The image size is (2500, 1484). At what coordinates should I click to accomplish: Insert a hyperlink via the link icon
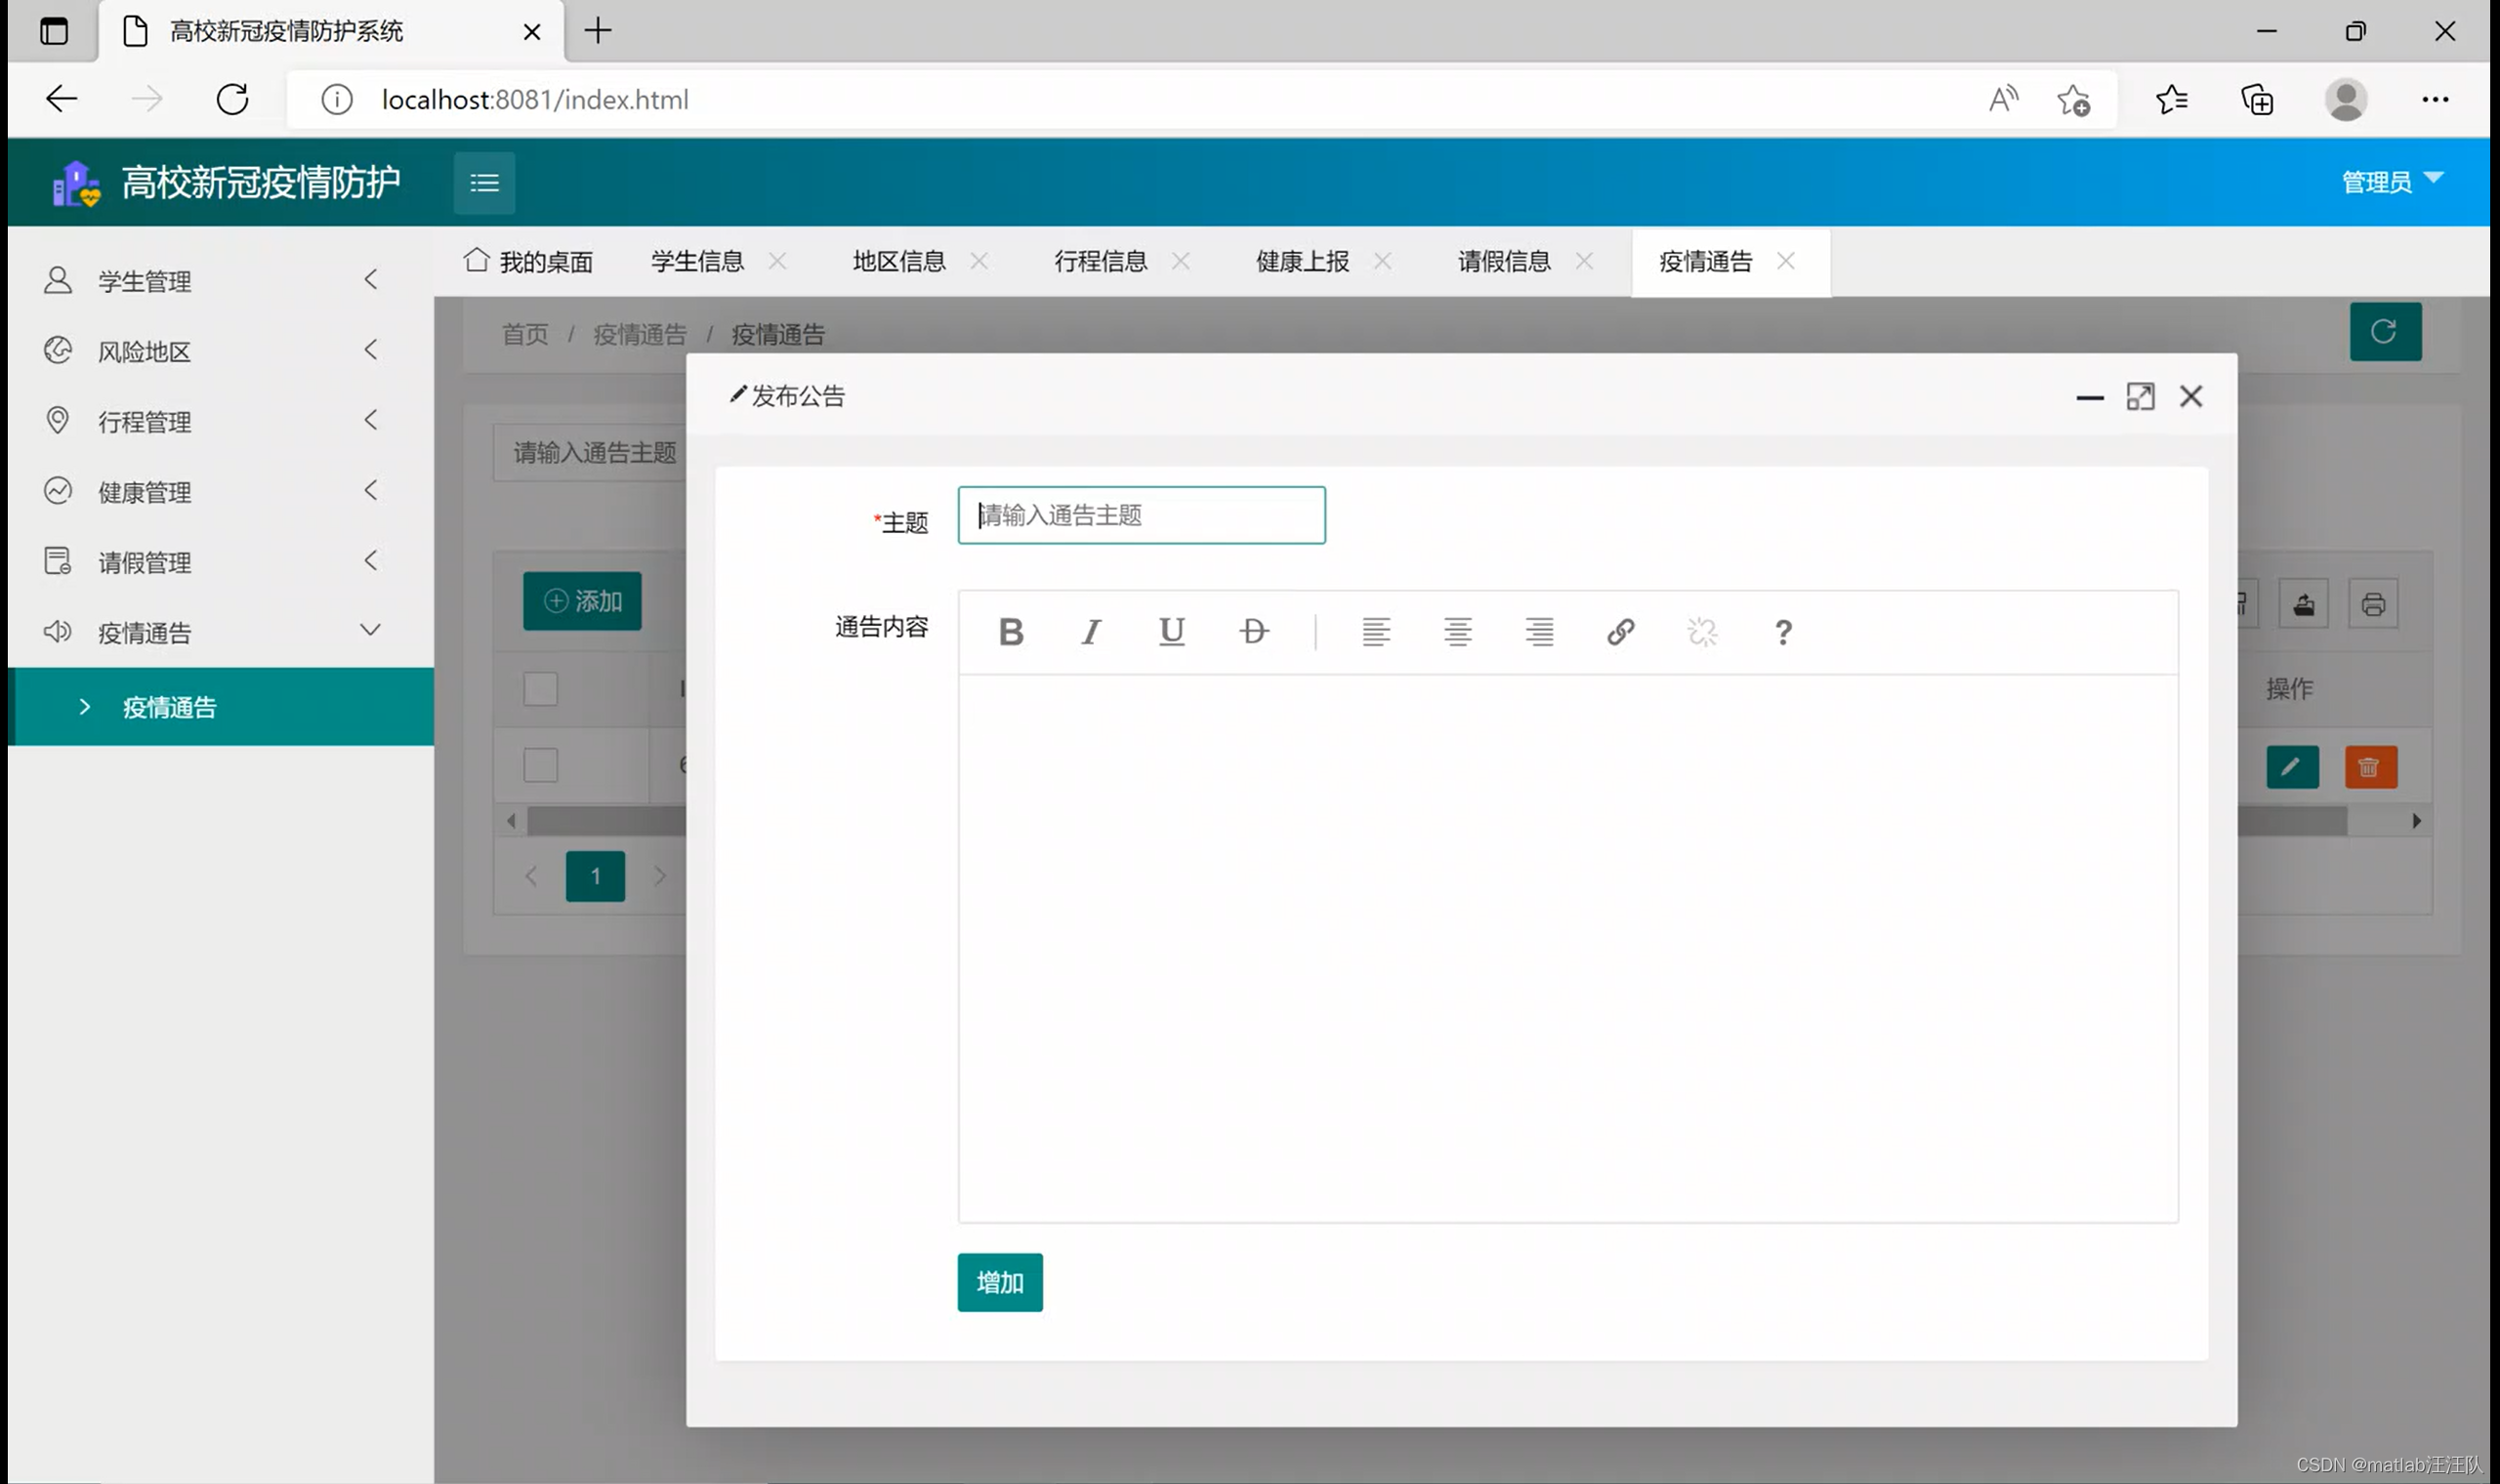coord(1620,632)
